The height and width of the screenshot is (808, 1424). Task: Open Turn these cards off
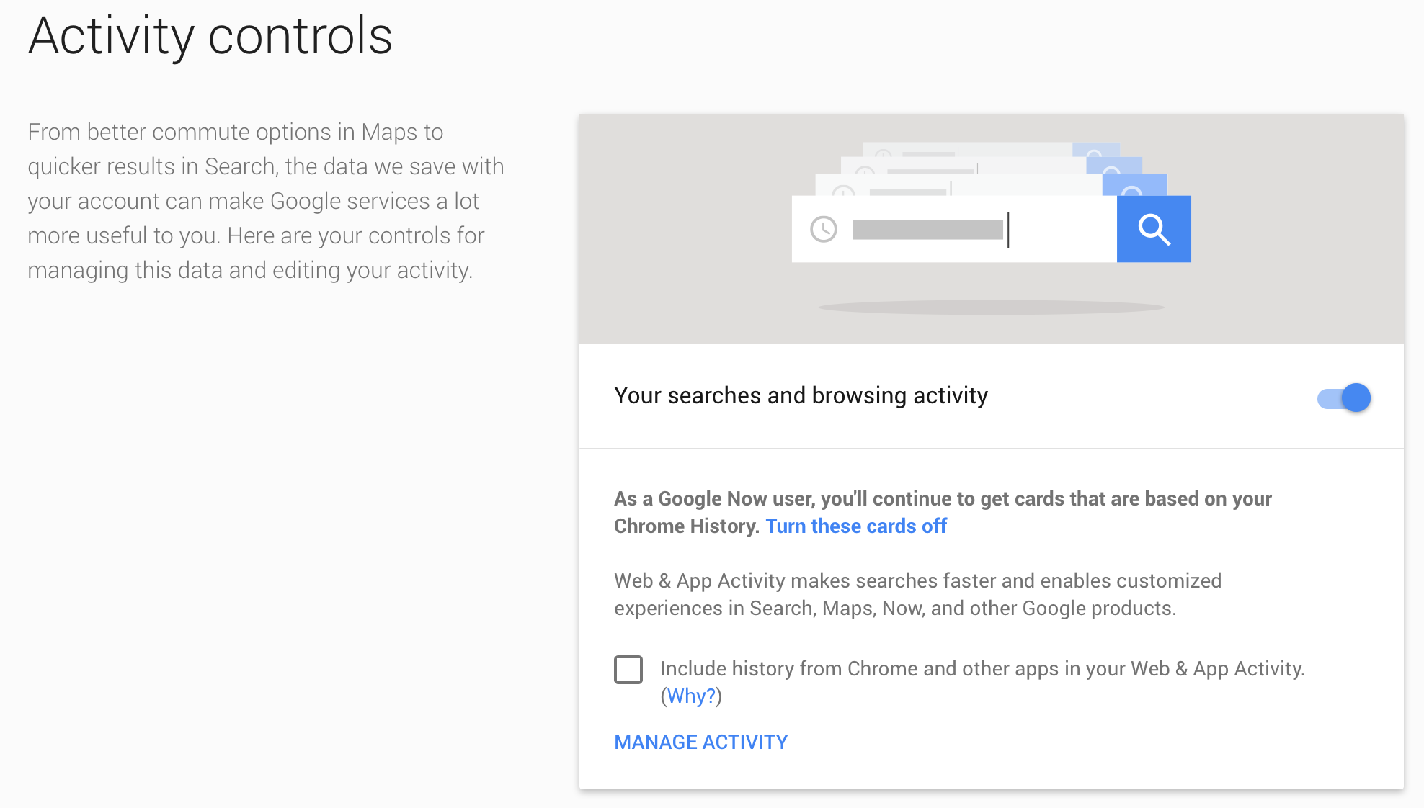point(856,526)
